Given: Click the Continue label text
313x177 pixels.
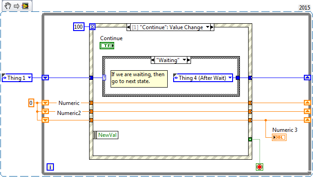Looking at the screenshot, I should click(111, 38).
